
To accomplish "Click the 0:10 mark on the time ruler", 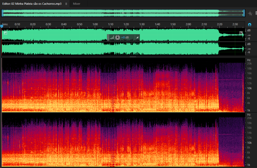I will pyautogui.click(x=17, y=24).
